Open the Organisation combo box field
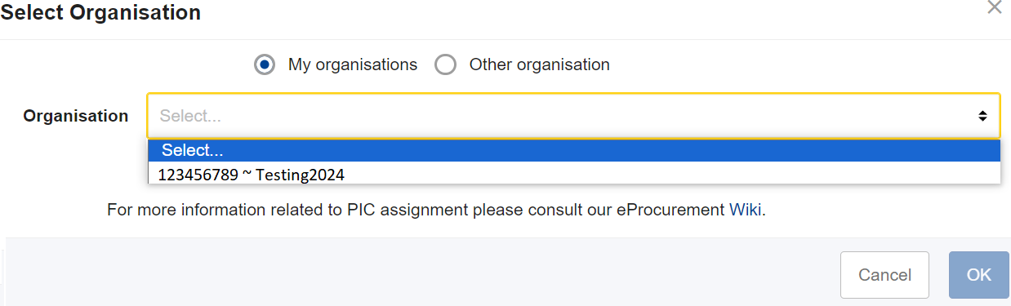This screenshot has height=306, width=1011. (x=573, y=116)
